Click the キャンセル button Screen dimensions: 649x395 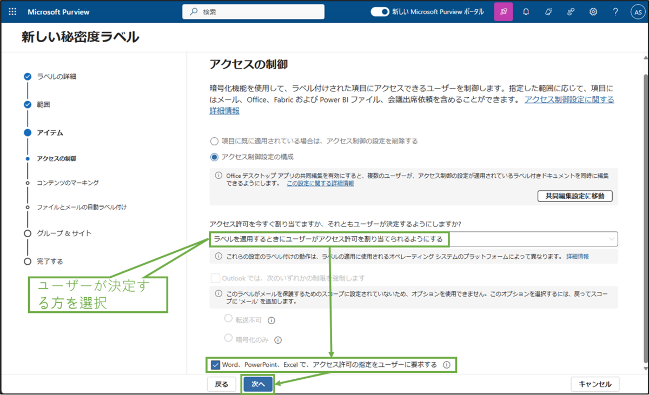tap(595, 384)
